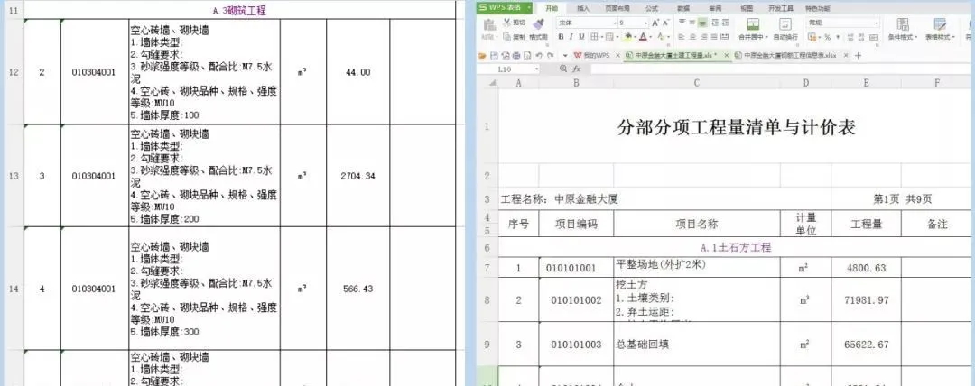Screen dimensions: 975x386
Task: Click the redo arrow icon
Action: [x=551, y=55]
